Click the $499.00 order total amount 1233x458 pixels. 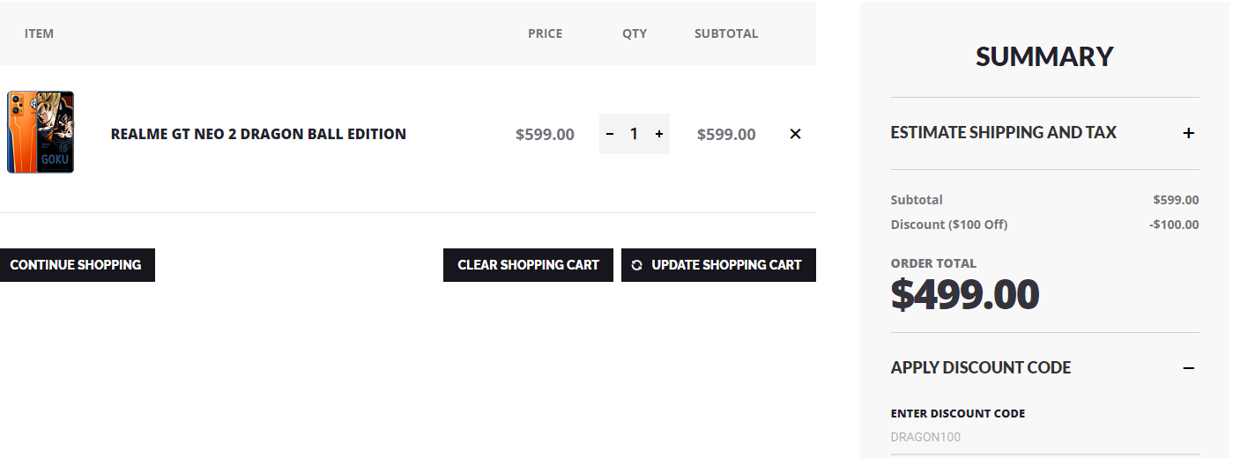click(x=965, y=295)
